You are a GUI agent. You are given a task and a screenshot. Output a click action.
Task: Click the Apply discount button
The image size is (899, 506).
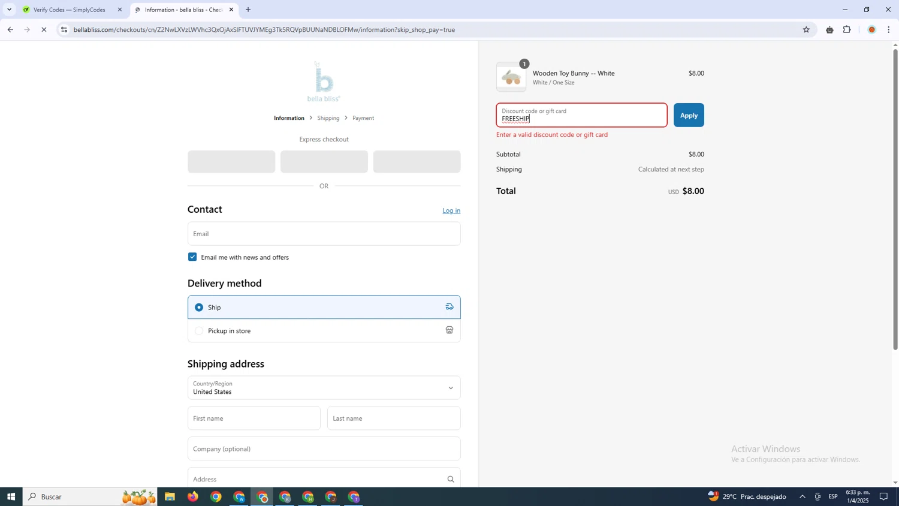tap(689, 115)
